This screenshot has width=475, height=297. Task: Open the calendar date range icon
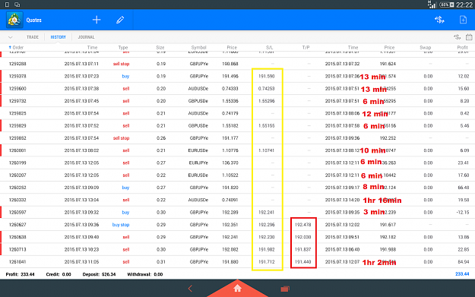tap(469, 37)
